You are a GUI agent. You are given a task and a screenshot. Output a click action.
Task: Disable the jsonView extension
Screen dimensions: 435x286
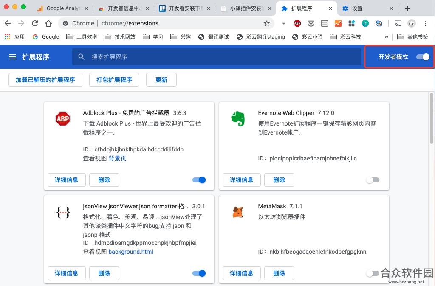click(x=199, y=273)
